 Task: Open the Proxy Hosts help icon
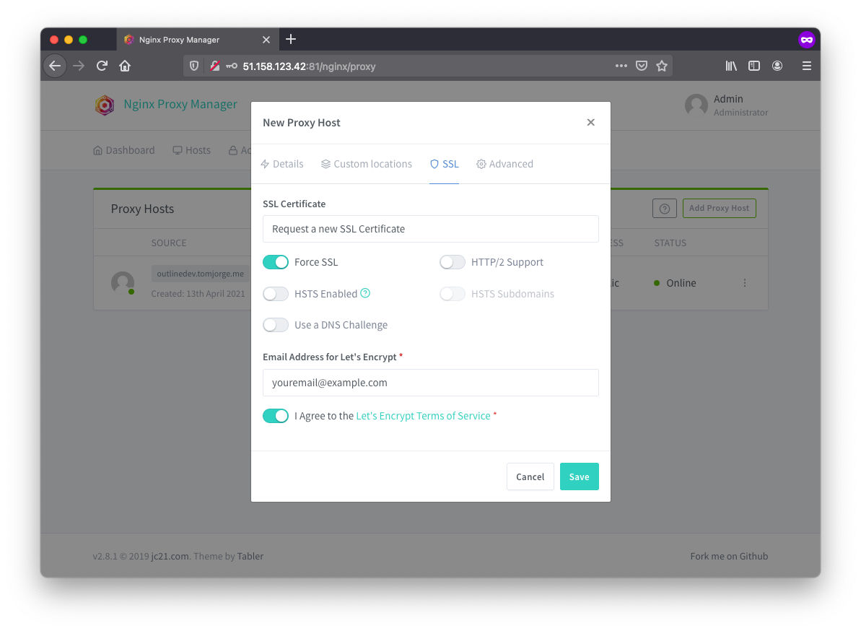coord(665,209)
